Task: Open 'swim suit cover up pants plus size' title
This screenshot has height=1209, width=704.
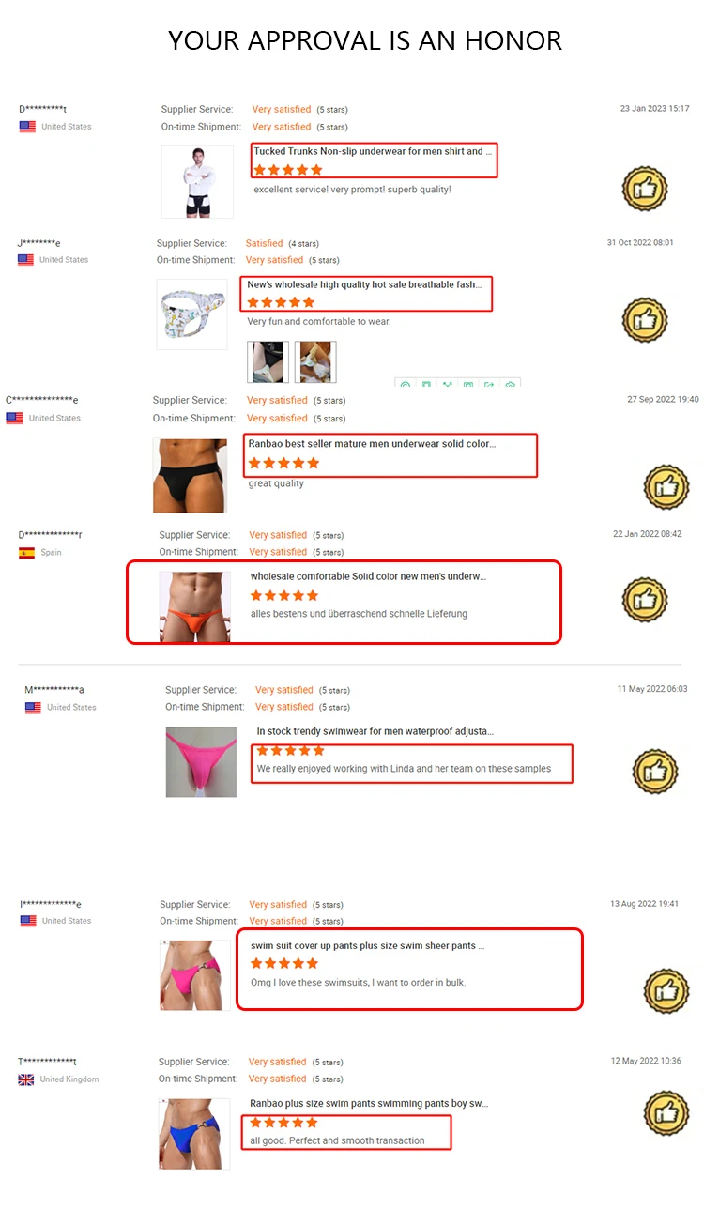Action: point(367,945)
